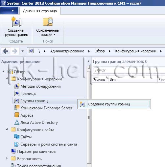Screen dimensions: 165x167
Task: Click the Леса Active Directory icon
Action: [17, 122]
